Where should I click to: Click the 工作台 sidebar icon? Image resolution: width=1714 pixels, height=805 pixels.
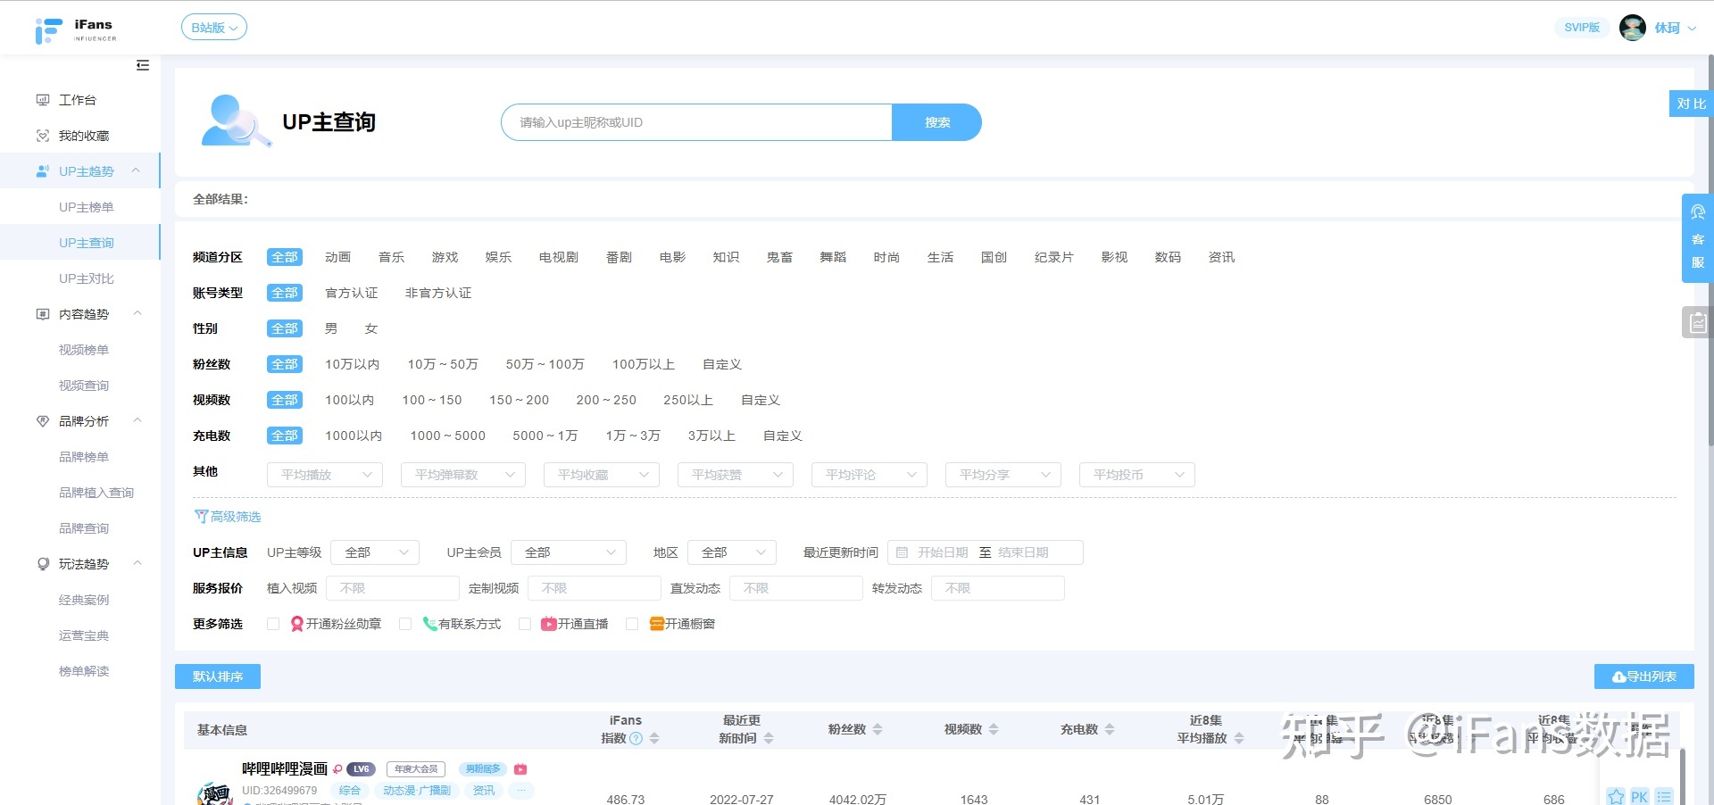pos(43,100)
